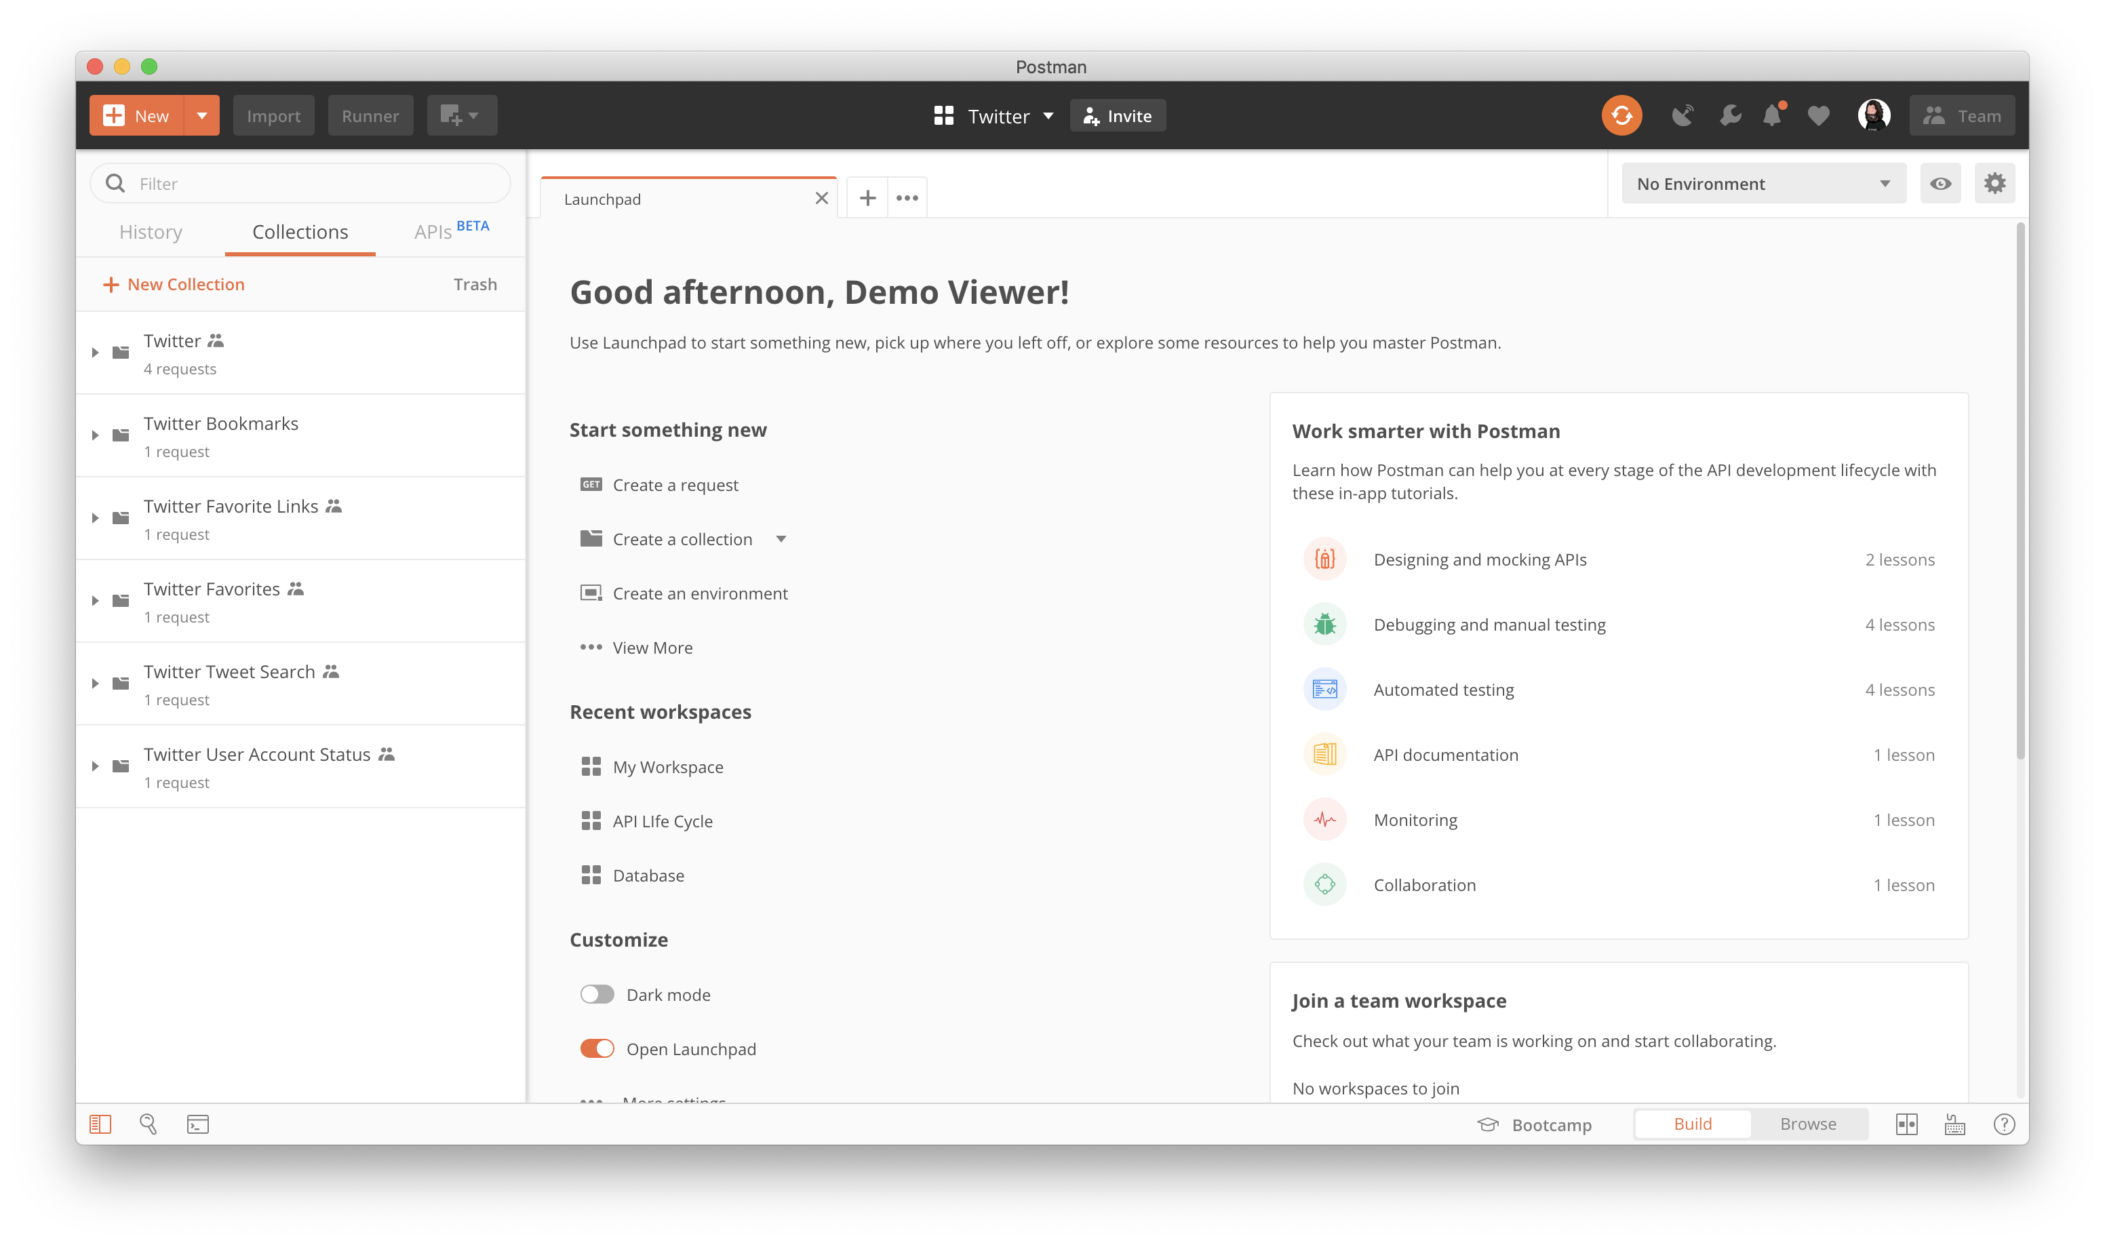Open the Find and Replace icon
This screenshot has width=2105, height=1245.
point(149,1124)
